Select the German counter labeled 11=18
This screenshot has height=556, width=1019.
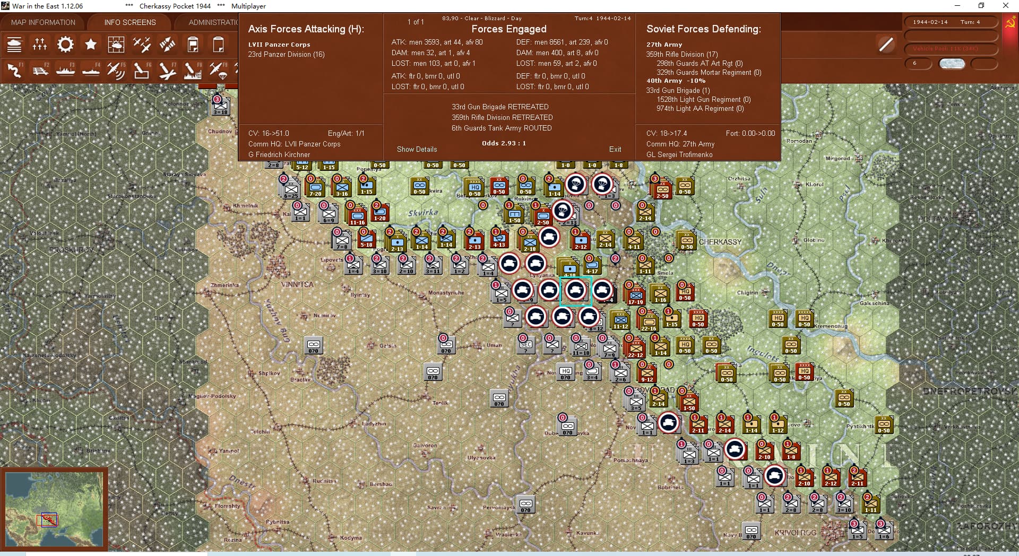pyautogui.click(x=581, y=346)
